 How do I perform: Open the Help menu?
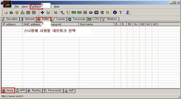[57, 6]
